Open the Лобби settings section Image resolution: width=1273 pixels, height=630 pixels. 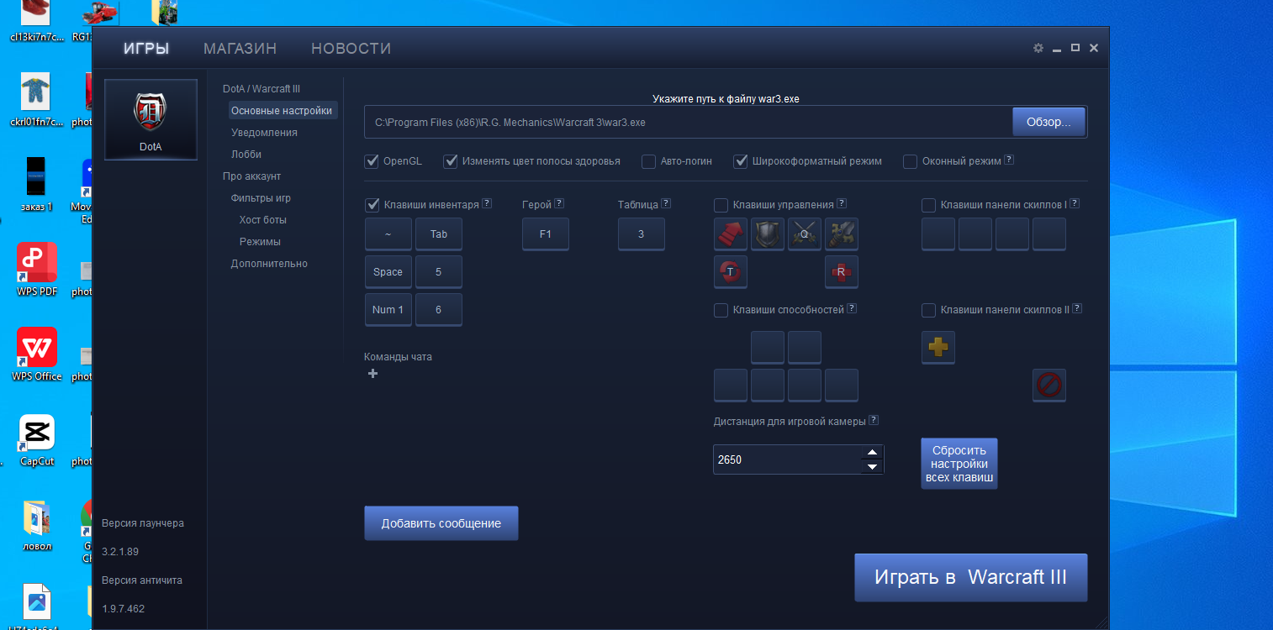(x=246, y=155)
